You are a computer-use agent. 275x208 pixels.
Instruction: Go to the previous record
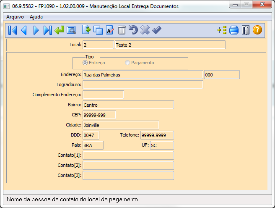pyautogui.click(x=24, y=30)
